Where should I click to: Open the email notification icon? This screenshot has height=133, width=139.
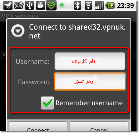19,6
